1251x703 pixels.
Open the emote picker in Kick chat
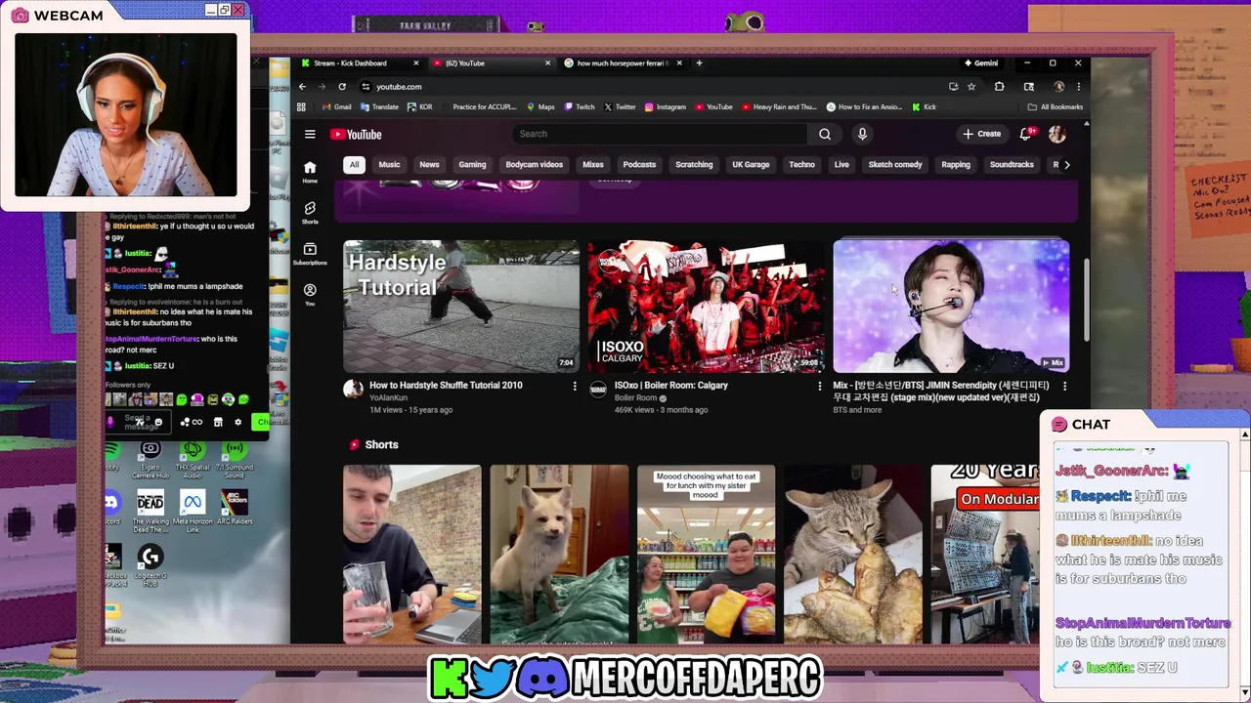click(157, 422)
